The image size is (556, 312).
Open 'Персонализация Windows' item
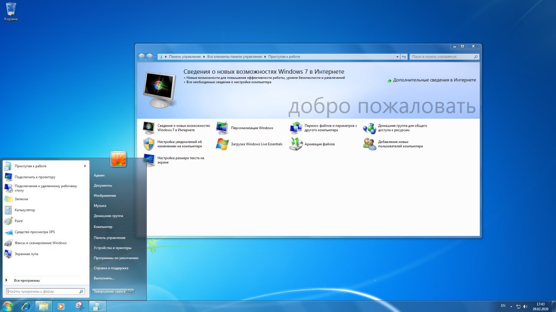(x=245, y=128)
